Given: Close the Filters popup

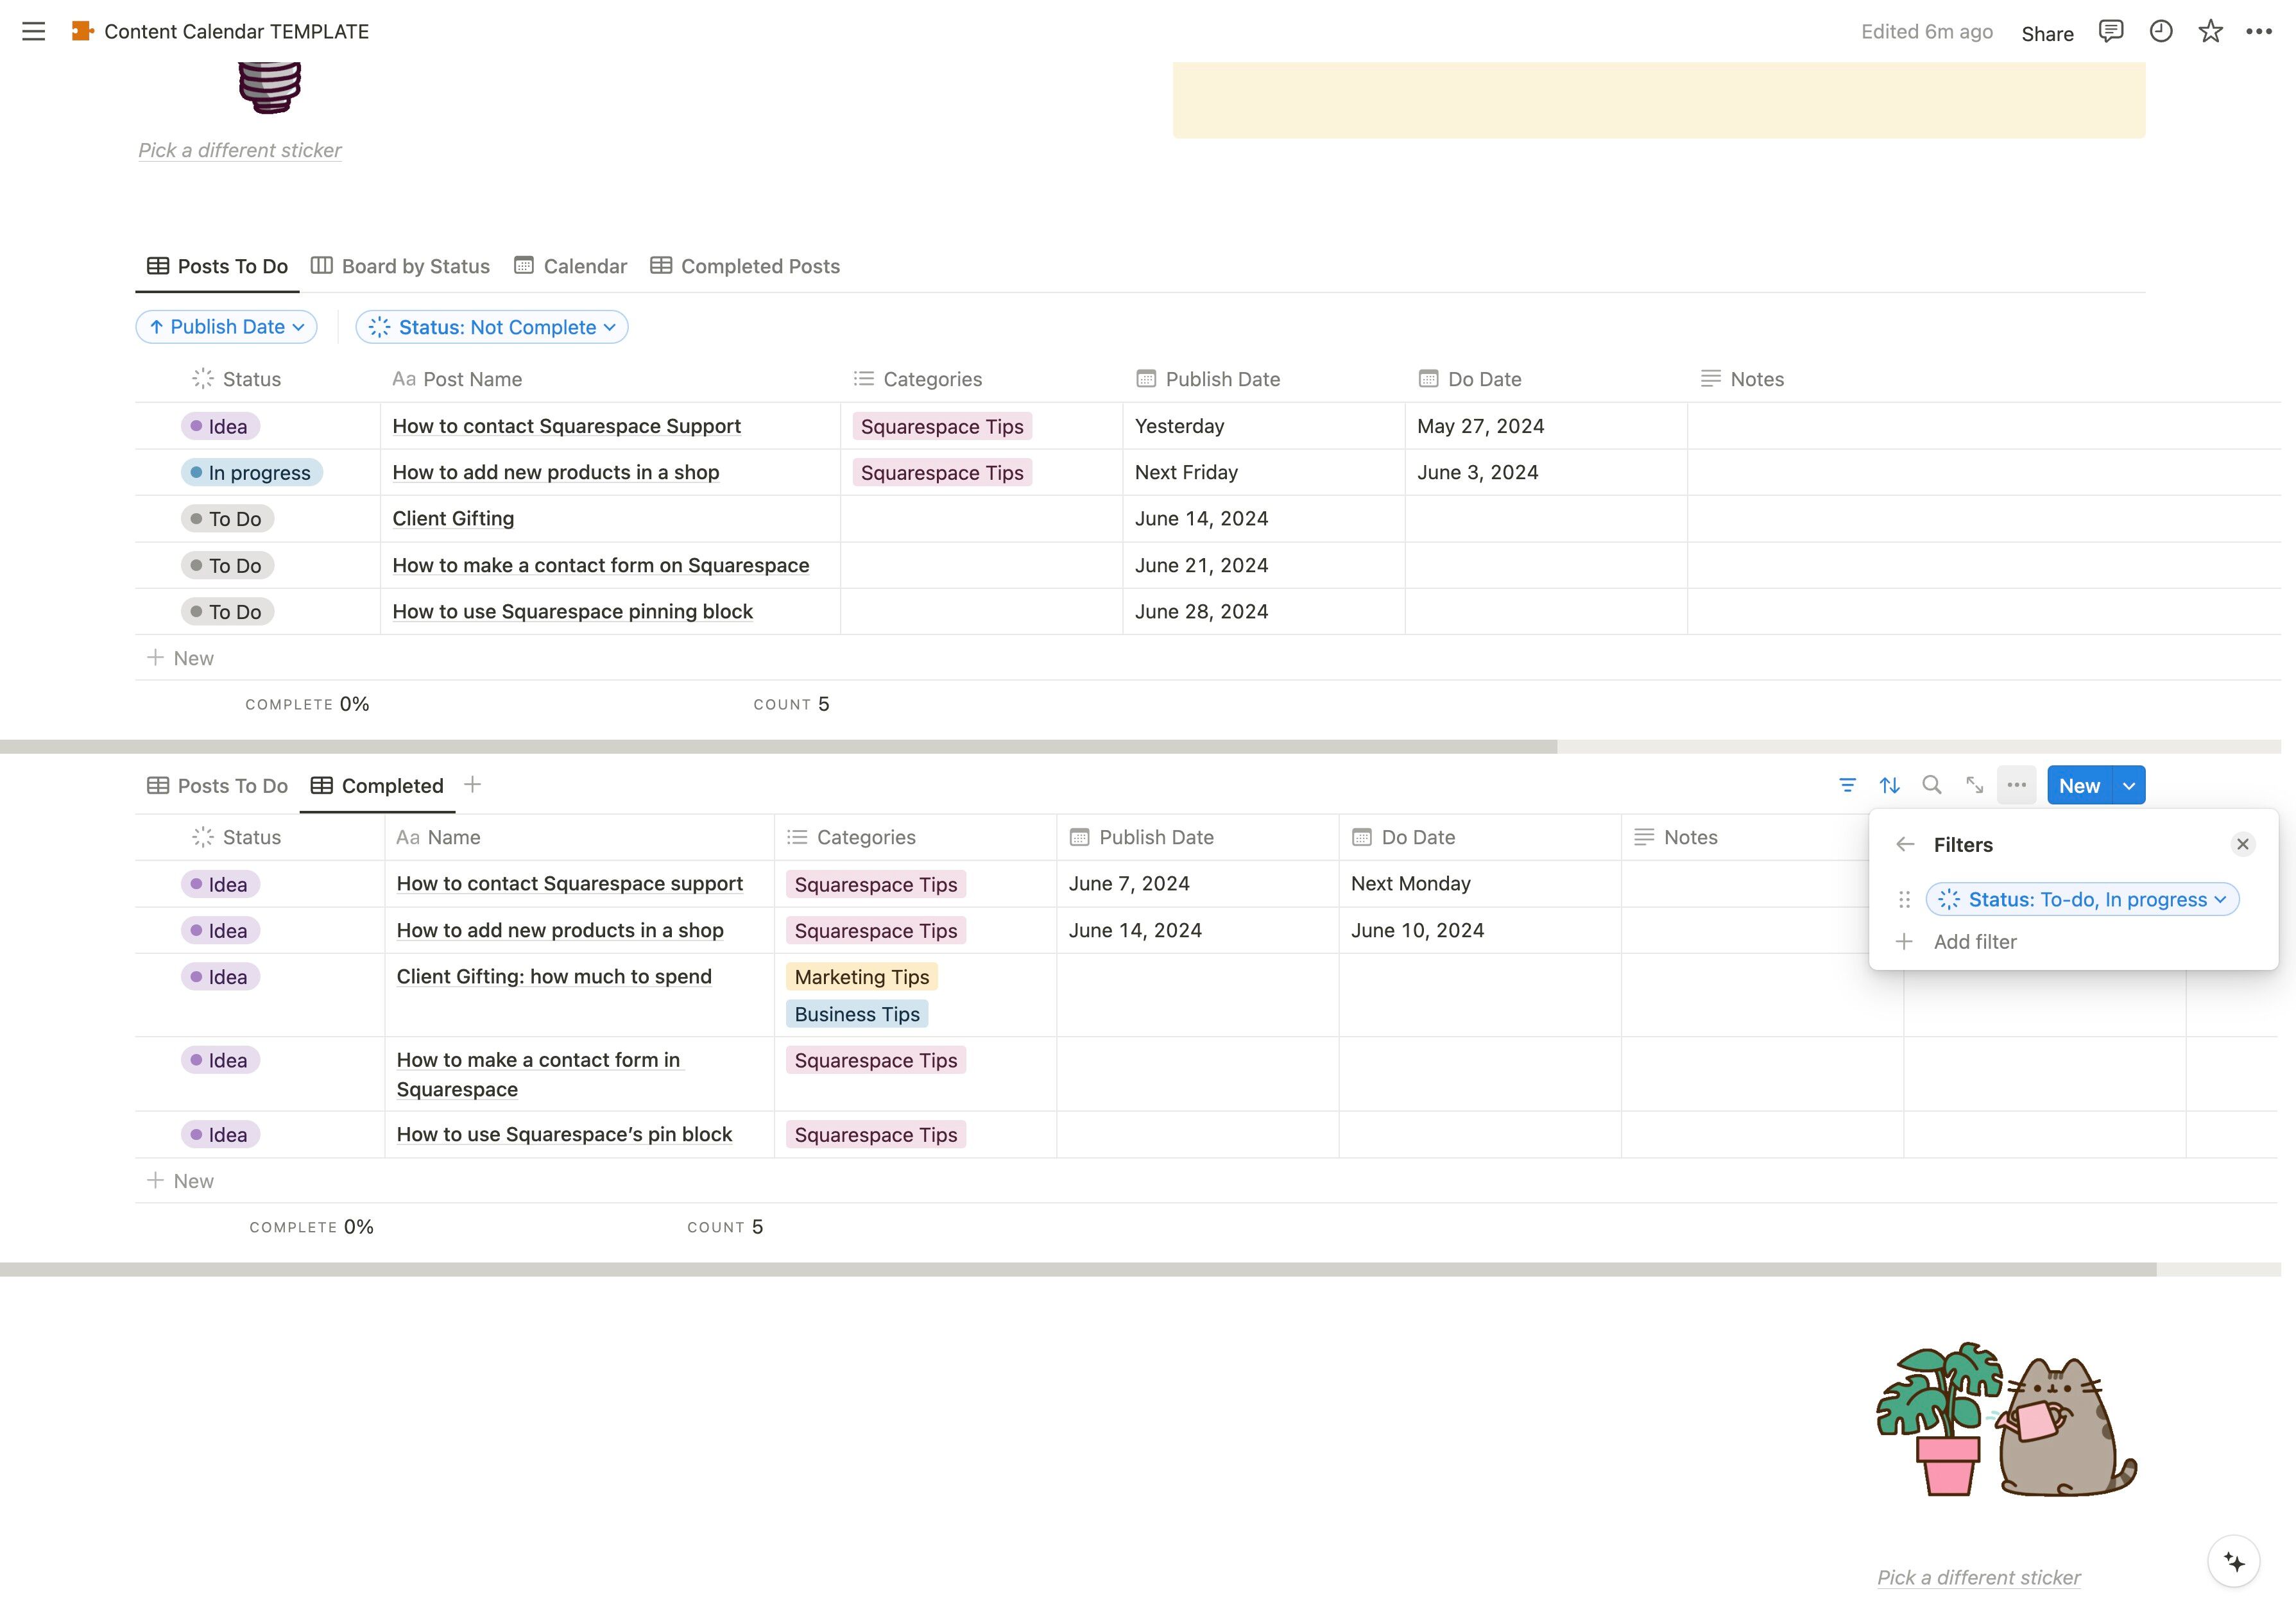Looking at the screenshot, I should click(x=2243, y=844).
